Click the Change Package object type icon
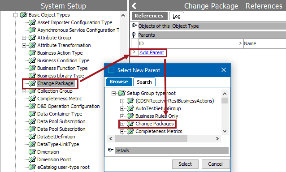Viewport: 286px width, 172px height. pyautogui.click(x=32, y=83)
